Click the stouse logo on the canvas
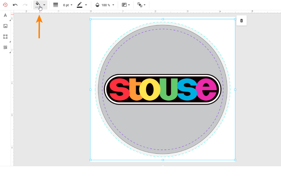Image resolution: width=281 pixels, height=177 pixels. coord(163,89)
